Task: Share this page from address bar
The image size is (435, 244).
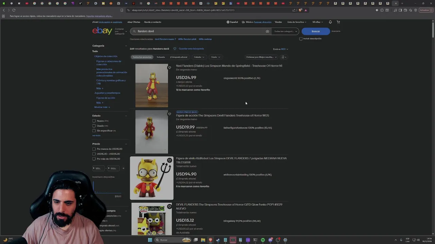Action: 294,10
